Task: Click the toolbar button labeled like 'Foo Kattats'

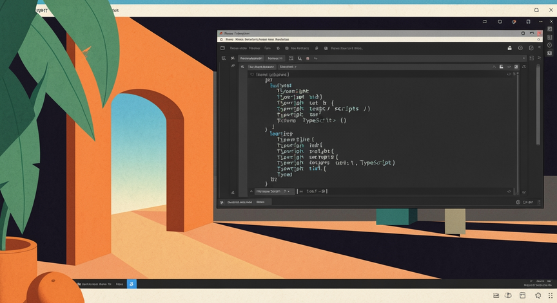Action: click(x=300, y=48)
